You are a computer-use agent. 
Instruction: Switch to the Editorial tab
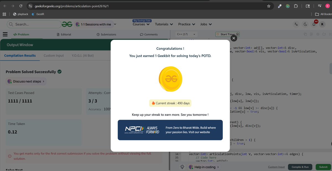[x=64, y=34]
